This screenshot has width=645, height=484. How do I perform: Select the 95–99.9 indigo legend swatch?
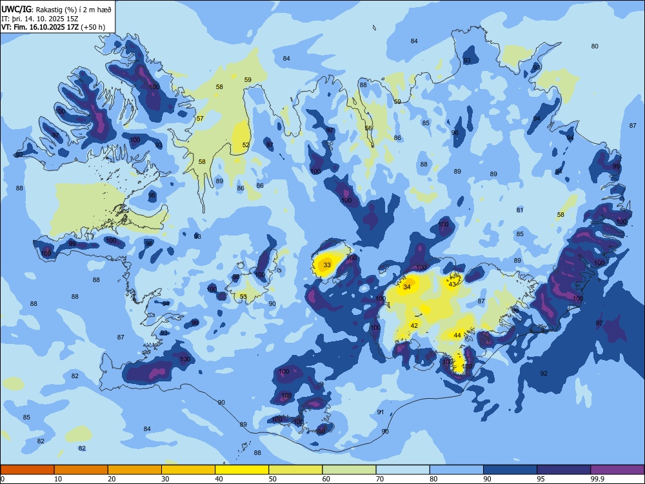pos(564,470)
